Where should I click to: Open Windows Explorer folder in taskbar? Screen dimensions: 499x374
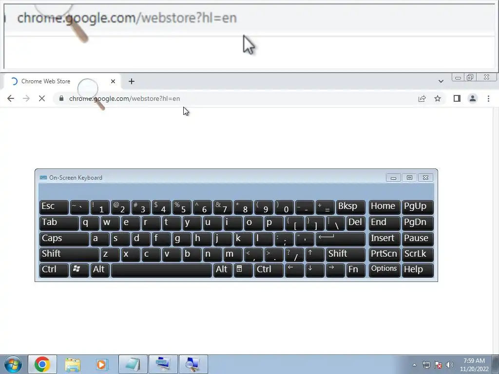[73, 364]
